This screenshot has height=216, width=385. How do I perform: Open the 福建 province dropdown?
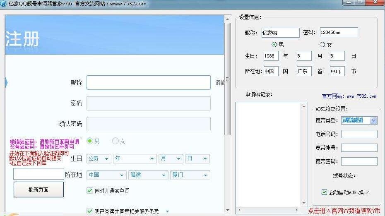[x=148, y=175]
